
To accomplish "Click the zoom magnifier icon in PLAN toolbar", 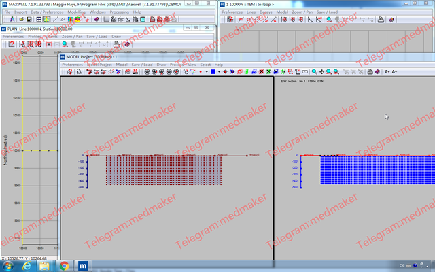I will 65,44.
